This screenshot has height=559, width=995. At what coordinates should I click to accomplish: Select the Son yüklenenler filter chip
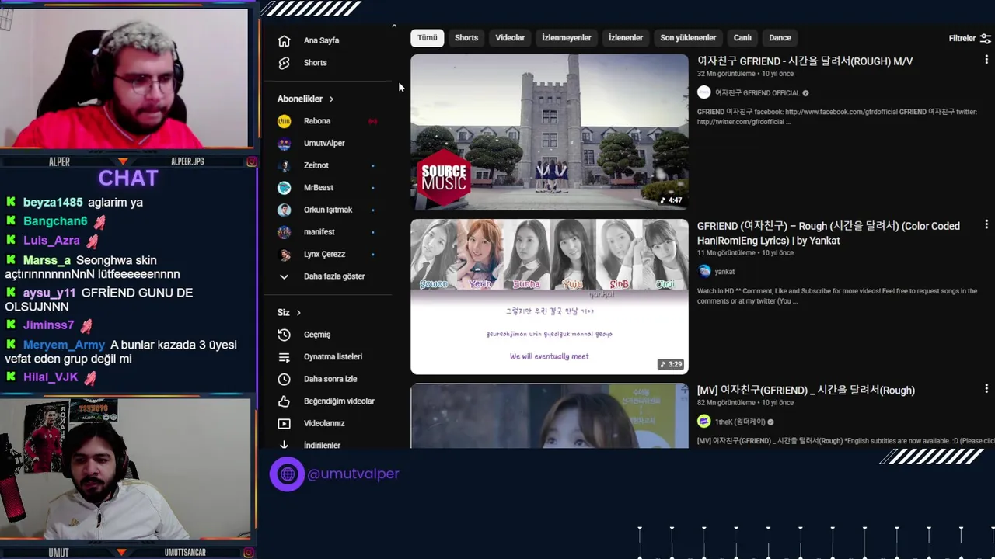click(x=688, y=38)
